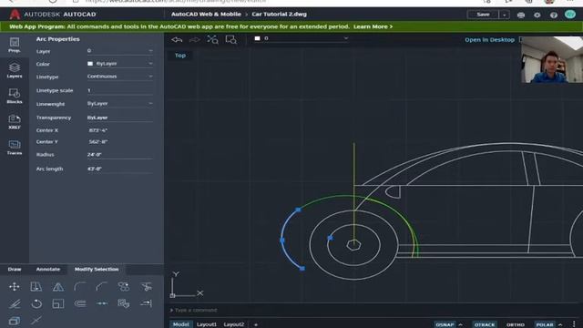Select the stacked rectangles draw order tool

pyautogui.click(x=15, y=321)
